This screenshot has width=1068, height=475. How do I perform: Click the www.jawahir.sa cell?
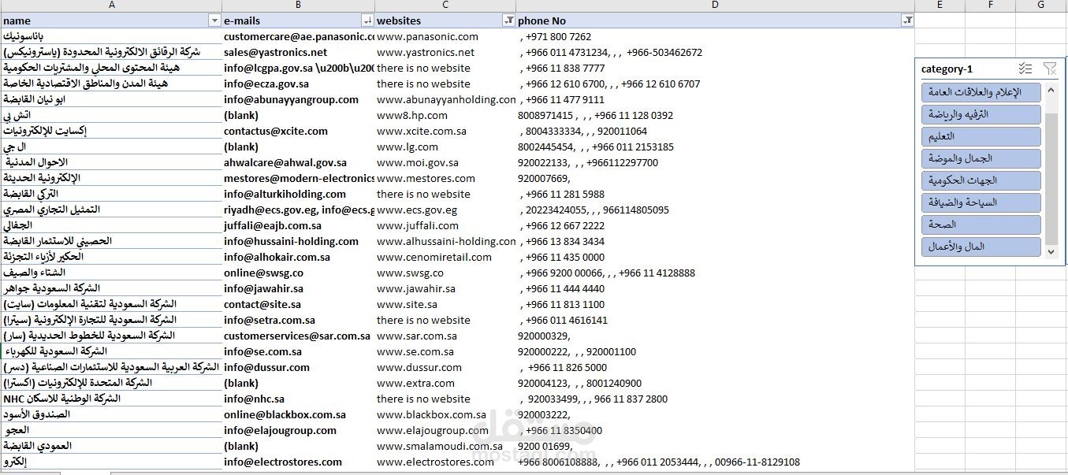pos(445,288)
